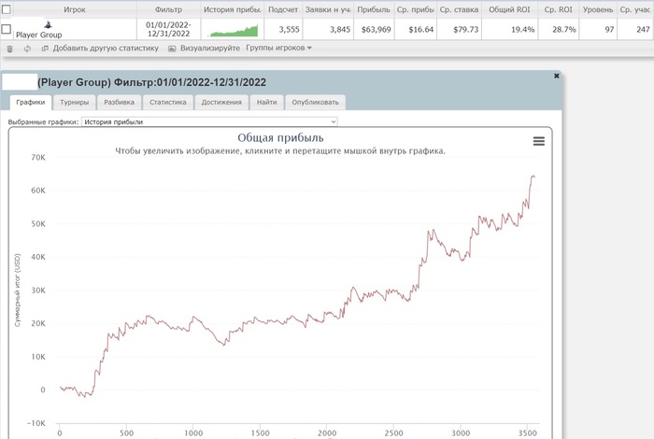Click the Визуализируйте link
The height and width of the screenshot is (439, 654).
[x=210, y=49]
